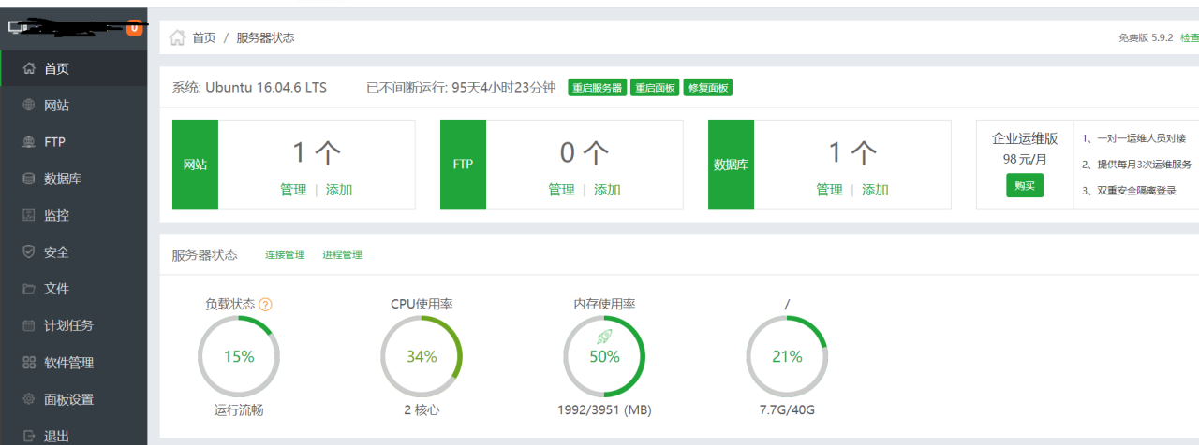Viewport: 1199px width, 445px height.
Task: Click the rocket icon to free memory
Action: pos(604,335)
